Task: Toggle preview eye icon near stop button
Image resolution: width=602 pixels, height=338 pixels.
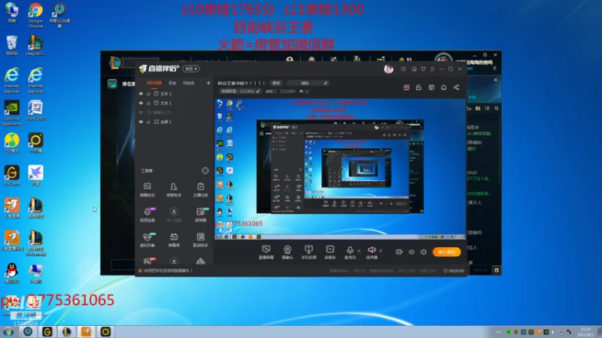Action: point(411,252)
